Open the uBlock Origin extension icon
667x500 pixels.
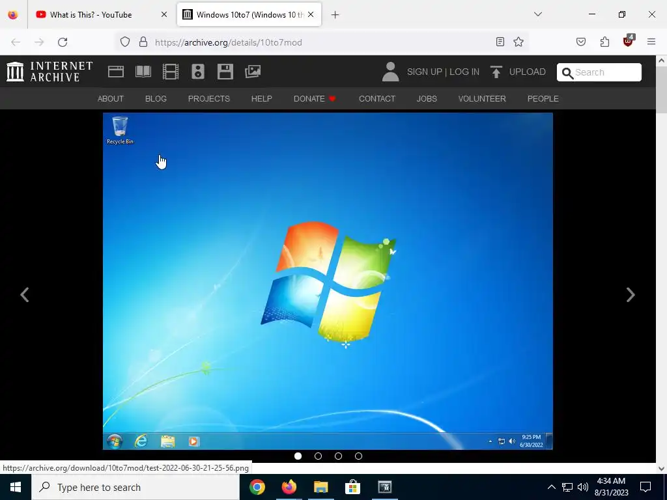[629, 41]
